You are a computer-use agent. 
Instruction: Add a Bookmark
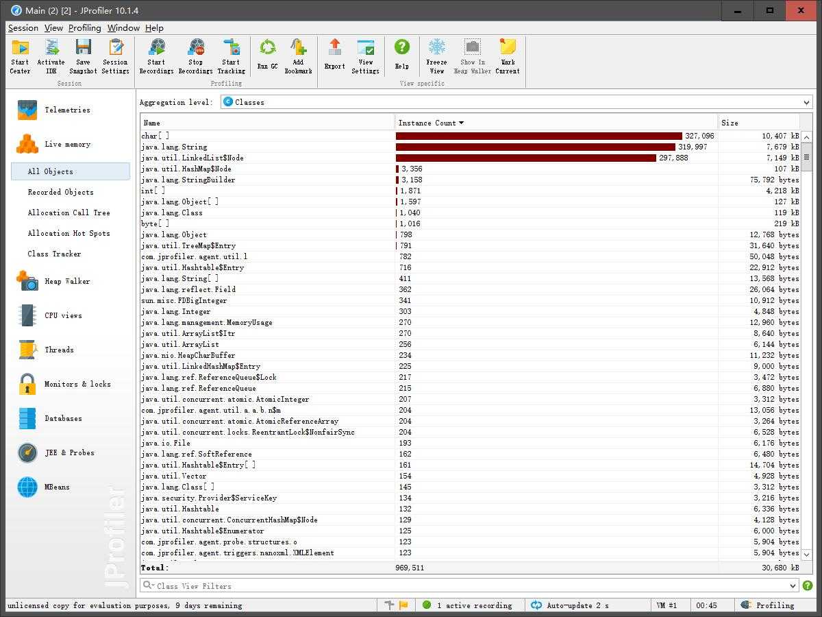(x=298, y=56)
